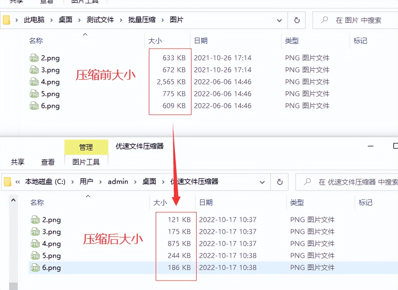Viewport: 398px width, 290px height.
Task: Click 3.png file icon in upper window
Action: pyautogui.click(x=34, y=70)
